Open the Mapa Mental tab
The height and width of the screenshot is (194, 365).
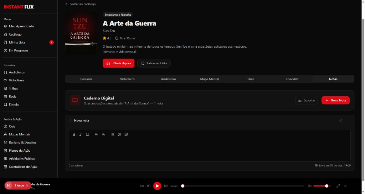[x=210, y=79]
